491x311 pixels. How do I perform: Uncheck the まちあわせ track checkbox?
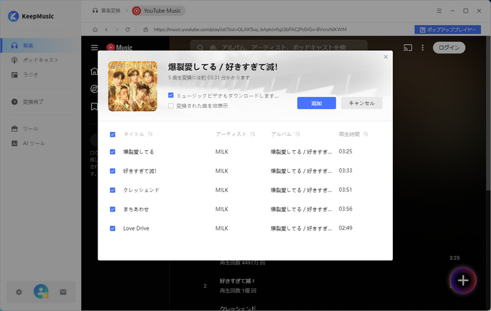click(112, 209)
